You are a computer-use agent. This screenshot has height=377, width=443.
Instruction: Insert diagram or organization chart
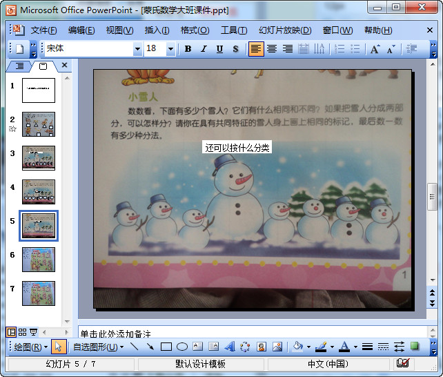tap(245, 347)
